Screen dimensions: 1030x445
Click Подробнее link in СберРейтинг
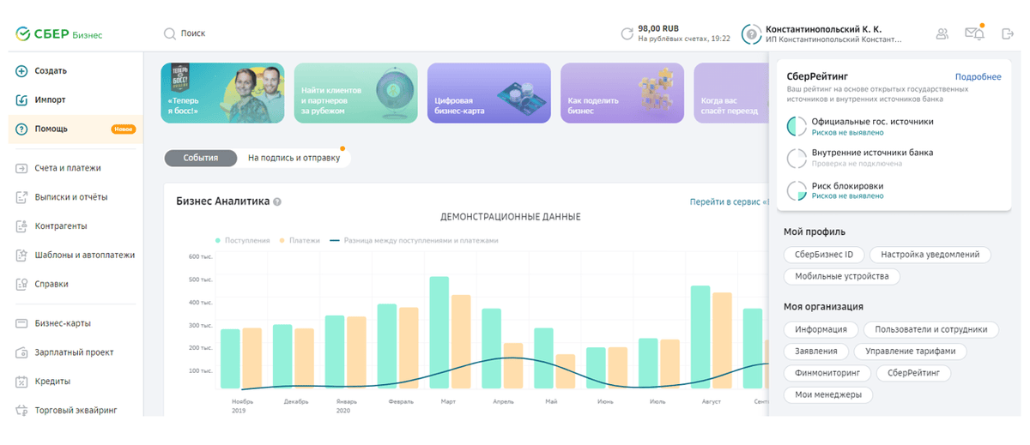[x=978, y=76]
